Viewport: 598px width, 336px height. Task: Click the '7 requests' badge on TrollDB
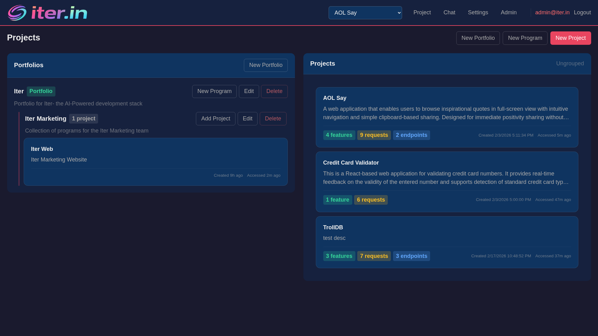374,256
